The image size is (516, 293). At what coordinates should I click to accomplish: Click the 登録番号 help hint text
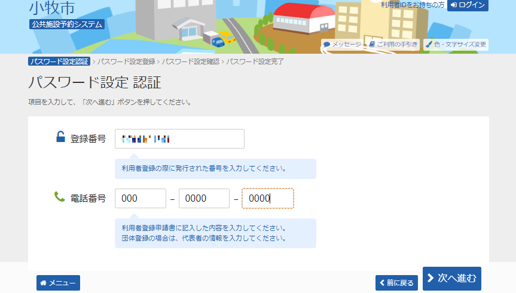(x=215, y=169)
